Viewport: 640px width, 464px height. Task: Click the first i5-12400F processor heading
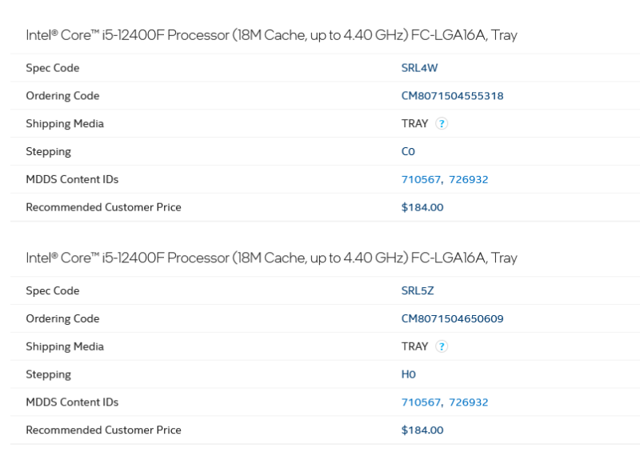coord(271,35)
